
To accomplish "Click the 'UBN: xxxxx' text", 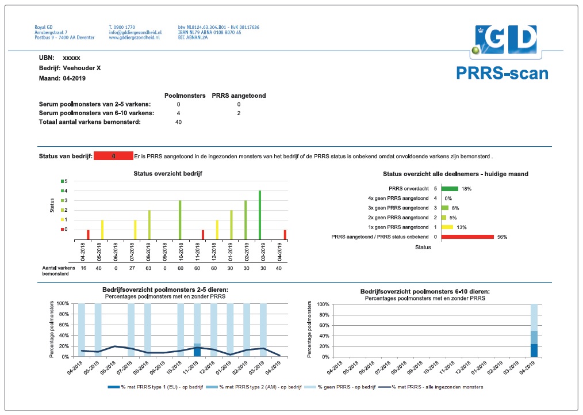I will pyautogui.click(x=59, y=58).
